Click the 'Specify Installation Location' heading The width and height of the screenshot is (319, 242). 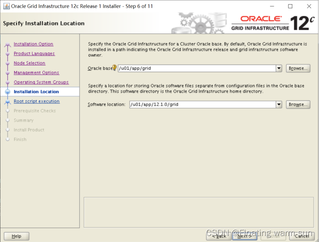point(44,24)
